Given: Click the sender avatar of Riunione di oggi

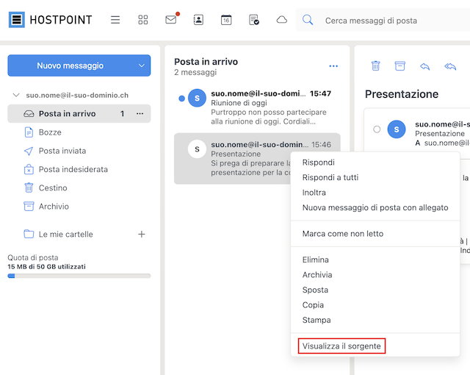Looking at the screenshot, I should coord(197,98).
